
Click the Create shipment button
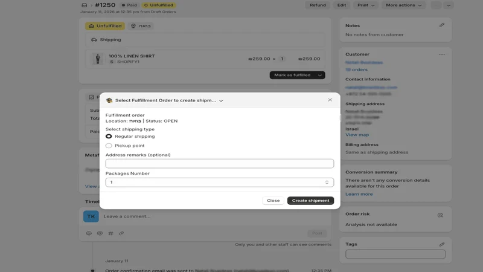tap(310, 201)
